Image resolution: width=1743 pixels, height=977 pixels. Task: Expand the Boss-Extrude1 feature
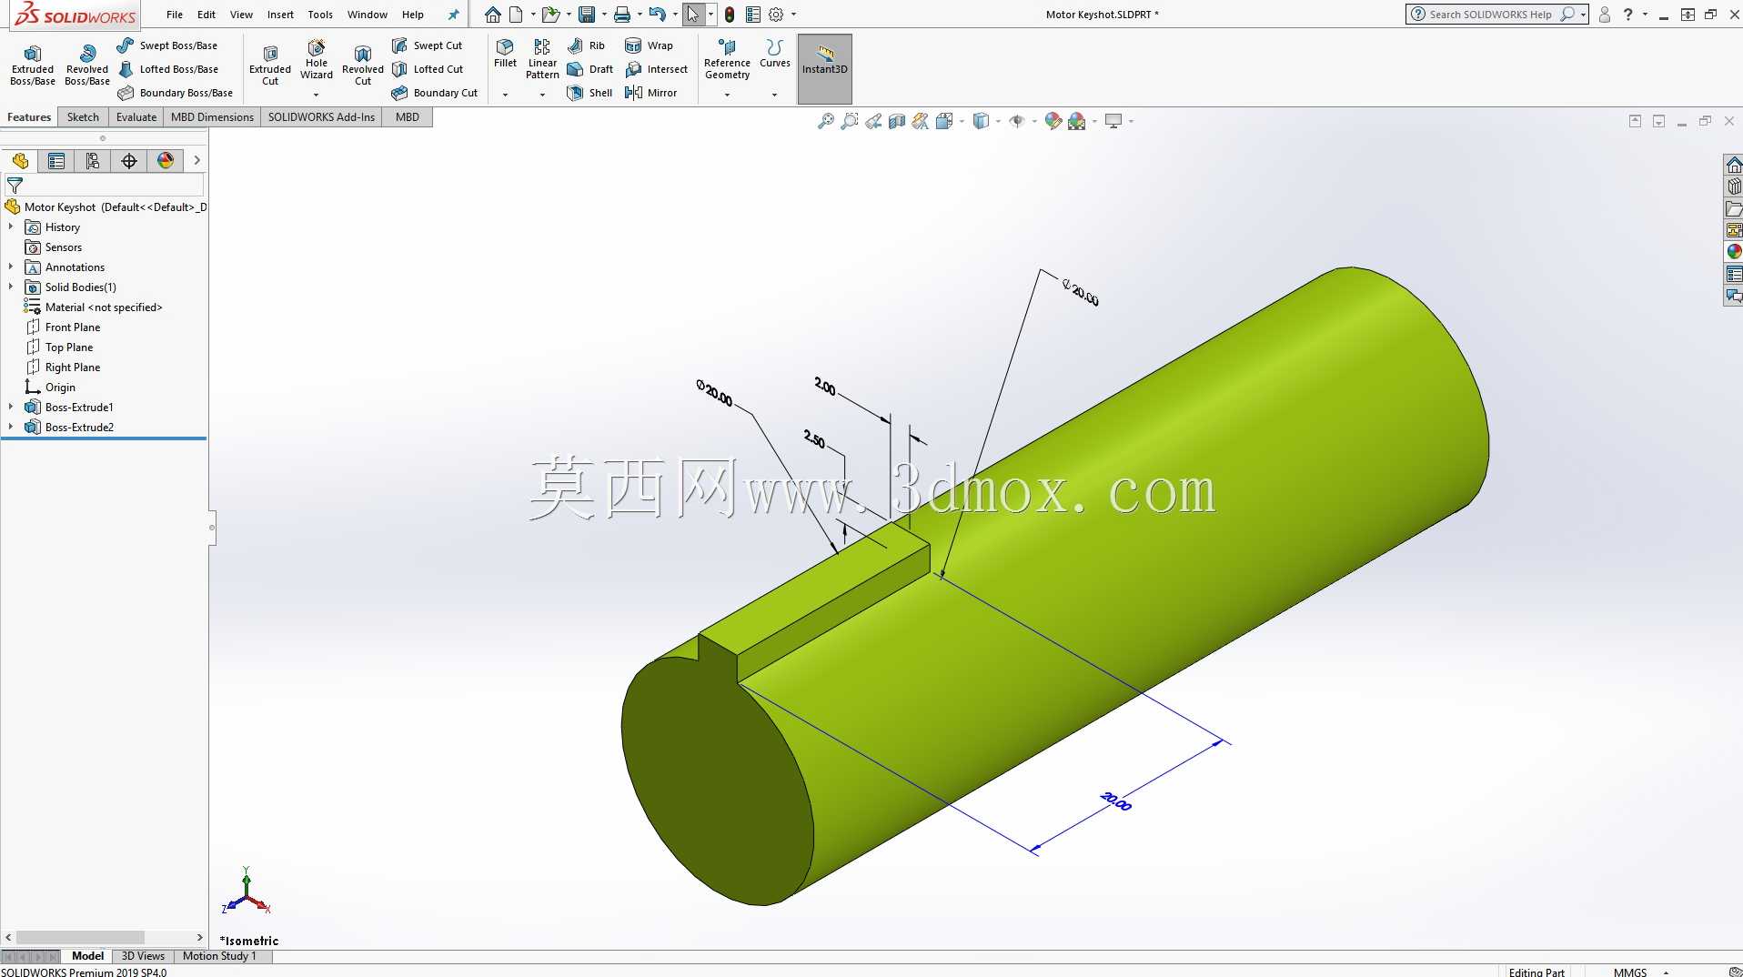pyautogui.click(x=11, y=408)
